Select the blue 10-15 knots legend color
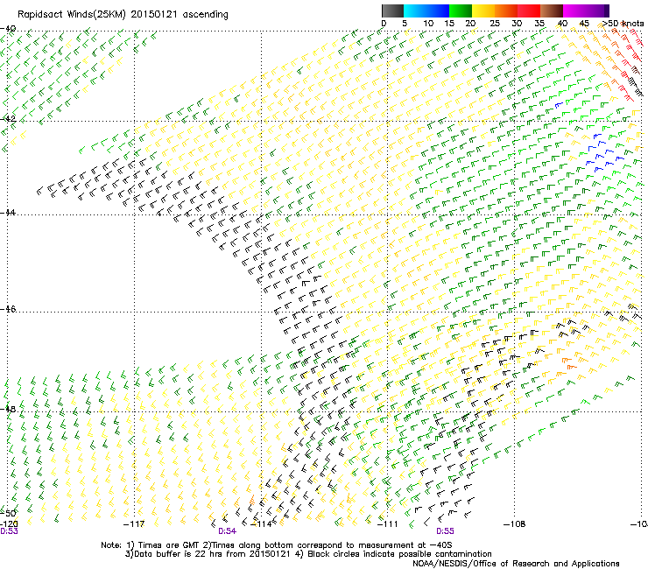 click(438, 11)
